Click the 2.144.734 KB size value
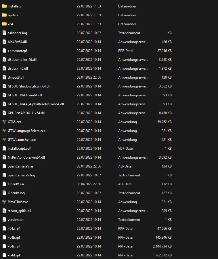The height and width of the screenshot is (259, 218). 162,246
